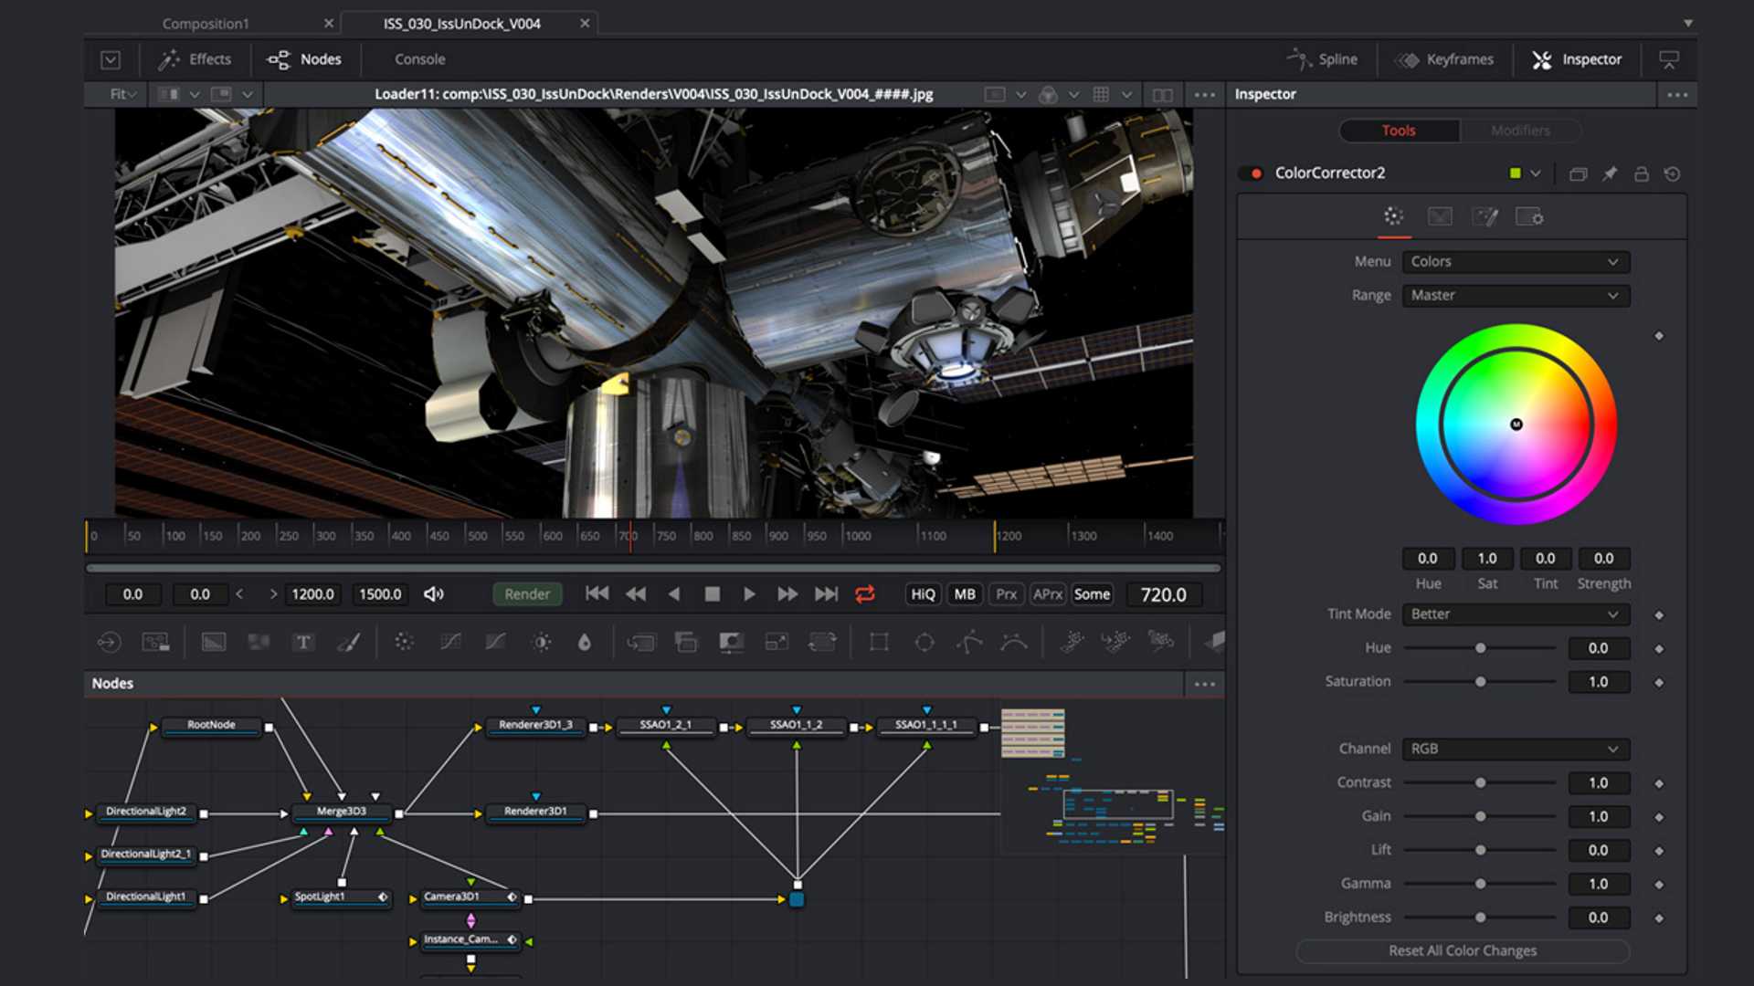This screenshot has width=1754, height=986.
Task: Click the Blur droplet tool icon
Action: [585, 642]
